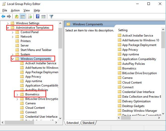Click Desktop Gadgets folder icon in right pane
The height and width of the screenshot is (131, 166).
click(x=120, y=106)
